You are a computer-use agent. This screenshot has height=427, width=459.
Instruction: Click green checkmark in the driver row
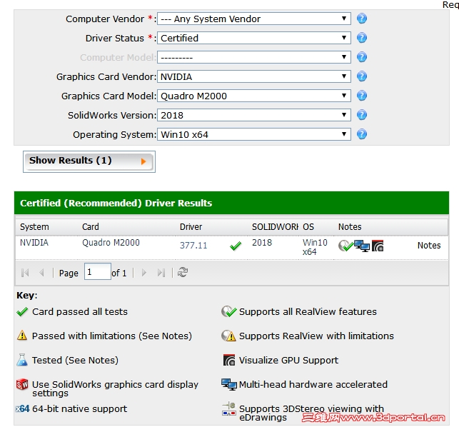point(236,246)
